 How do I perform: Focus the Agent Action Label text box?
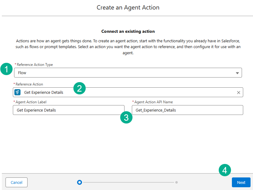pyautogui.click(x=69, y=110)
